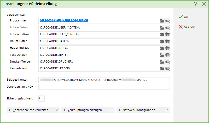Screen dimensions: 209x123
Task: Open folder browser for Text-Dateien
Action: coord(162,55)
